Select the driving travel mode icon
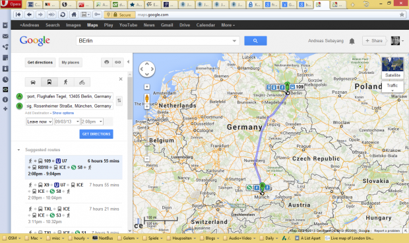 point(33,83)
